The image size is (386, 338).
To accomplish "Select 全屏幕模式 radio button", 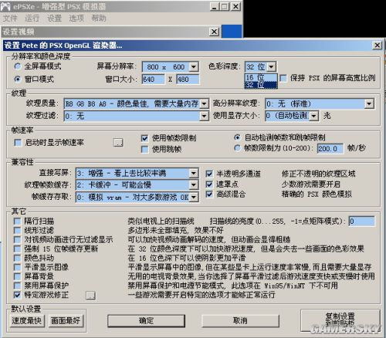I will (18, 66).
